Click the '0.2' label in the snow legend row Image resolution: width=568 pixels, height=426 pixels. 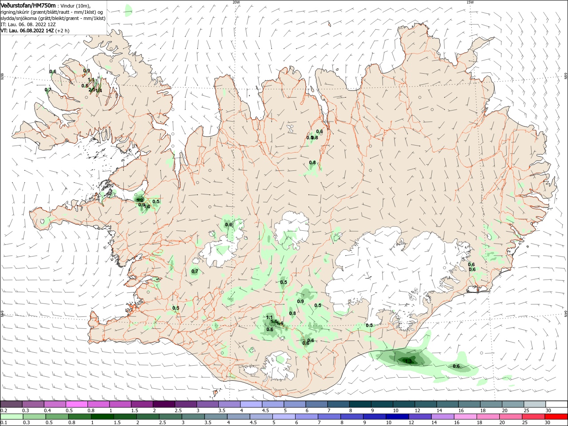click(x=4, y=411)
